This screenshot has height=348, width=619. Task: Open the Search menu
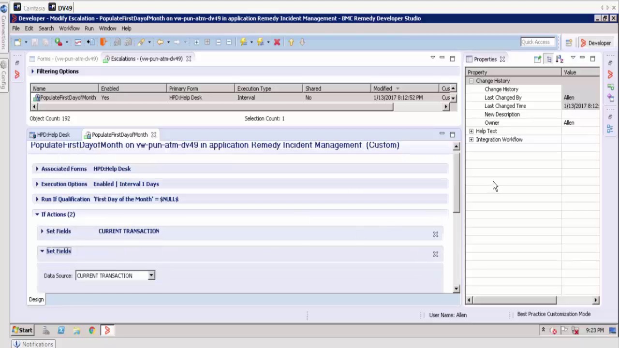point(46,29)
